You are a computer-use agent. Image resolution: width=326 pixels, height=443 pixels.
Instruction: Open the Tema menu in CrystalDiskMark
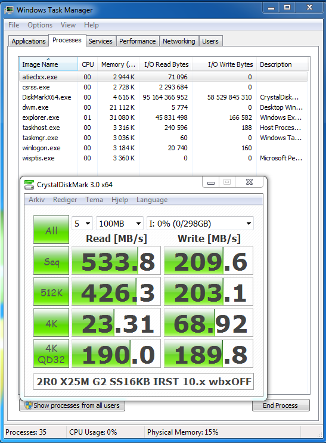coord(94,200)
